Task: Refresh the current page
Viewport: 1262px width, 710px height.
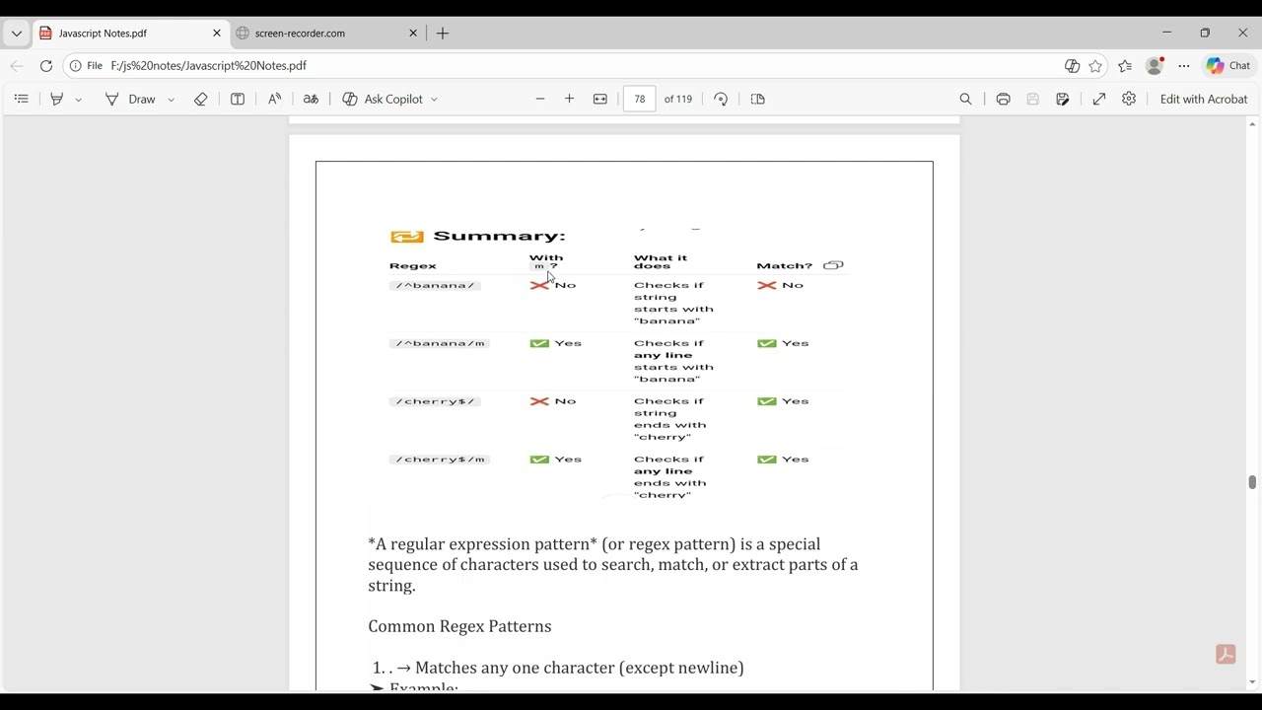Action: pyautogui.click(x=46, y=66)
